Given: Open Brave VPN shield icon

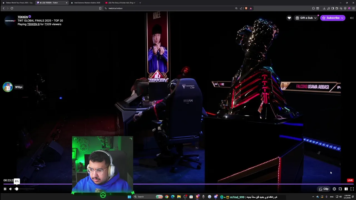Looking at the screenshot, I should tap(345, 8).
